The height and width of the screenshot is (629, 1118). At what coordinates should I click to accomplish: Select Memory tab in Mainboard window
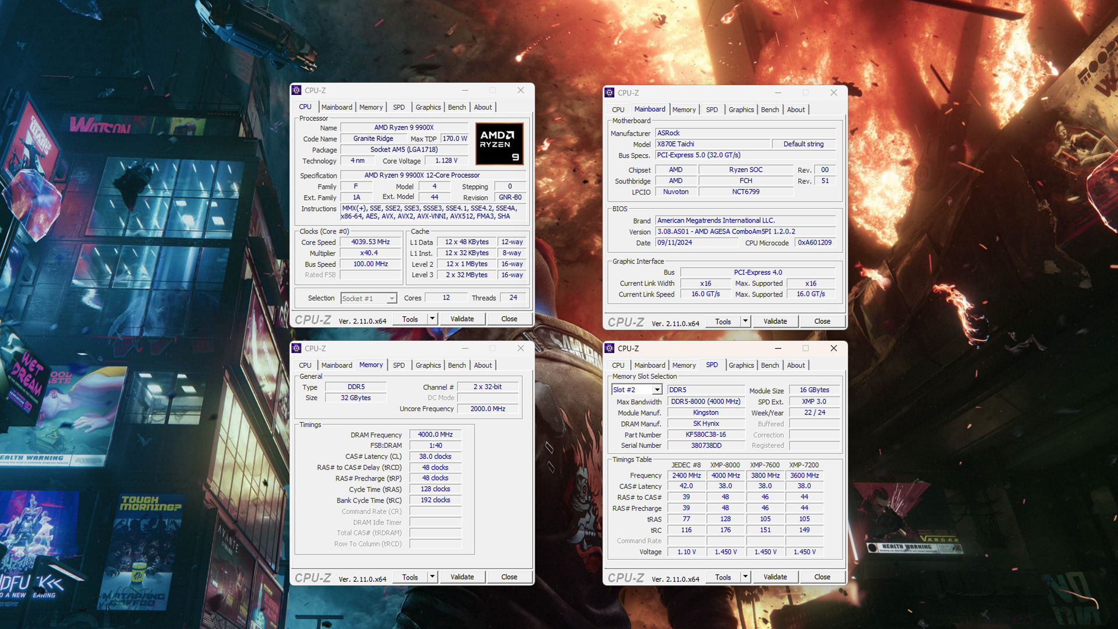point(684,109)
